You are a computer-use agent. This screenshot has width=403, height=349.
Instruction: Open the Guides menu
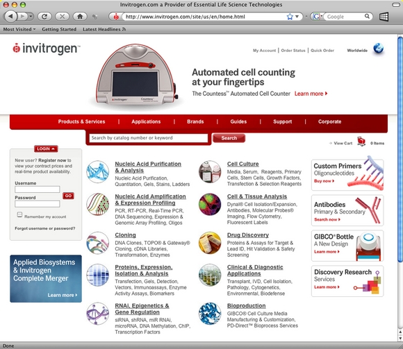(238, 121)
